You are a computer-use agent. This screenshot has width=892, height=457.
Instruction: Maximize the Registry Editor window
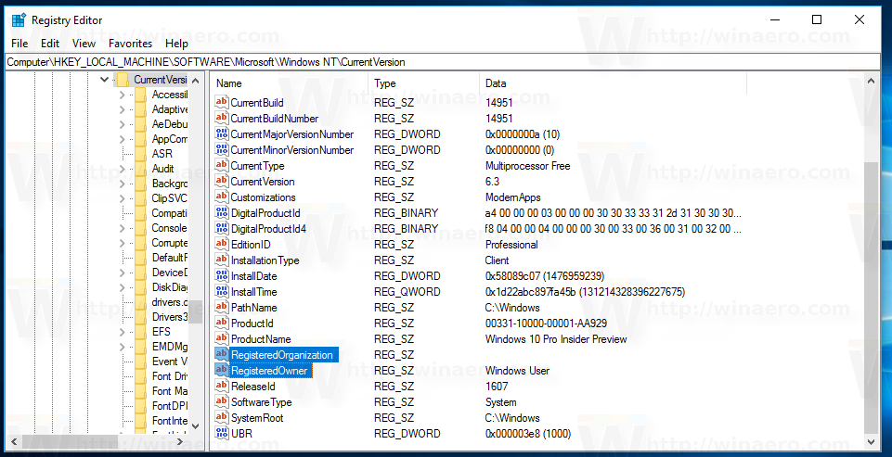[817, 19]
